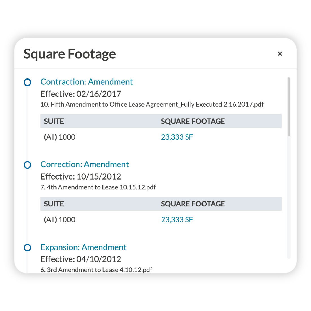Click 'Effective: 02/16/2017' date text

pos(81,94)
